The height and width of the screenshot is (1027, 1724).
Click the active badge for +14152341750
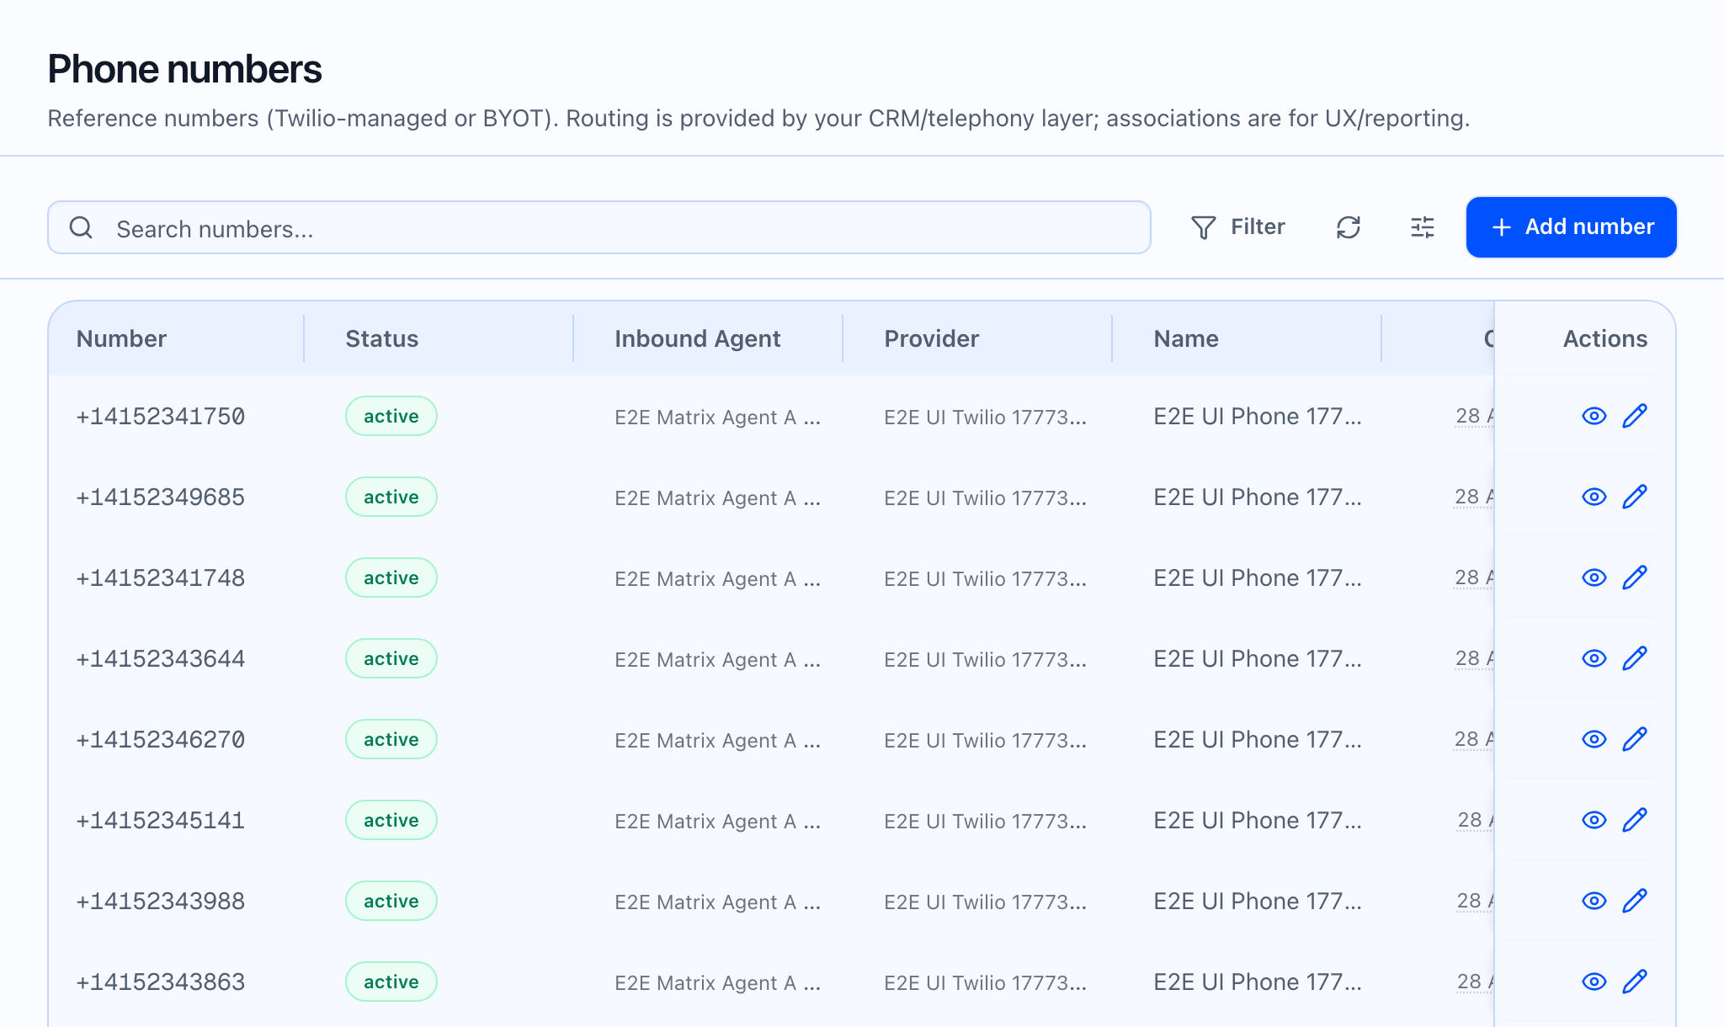click(x=391, y=416)
